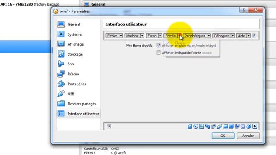Toggle the indicator right of the floppy icon
This screenshot has width=276, height=155.
pos(207,126)
